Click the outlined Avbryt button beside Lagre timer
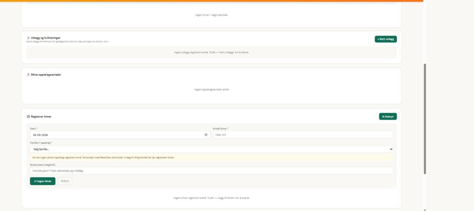This screenshot has width=474, height=211. coord(65,181)
